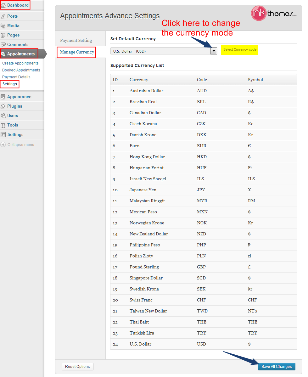308x377 pixels.
Task: Click the Users people icon
Action: coord(3,115)
